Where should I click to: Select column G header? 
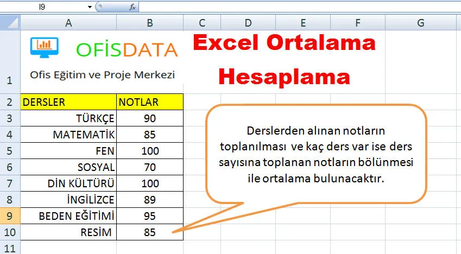click(420, 23)
